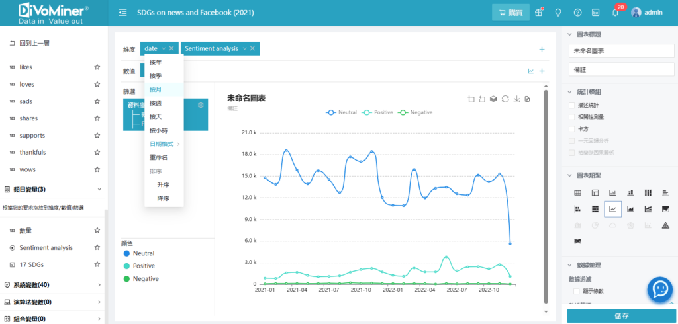This screenshot has height=324, width=678.
Task: Open the help question mark icon
Action: (x=577, y=13)
